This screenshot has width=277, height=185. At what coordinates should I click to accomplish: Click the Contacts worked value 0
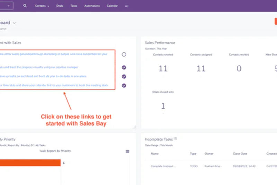click(x=239, y=68)
